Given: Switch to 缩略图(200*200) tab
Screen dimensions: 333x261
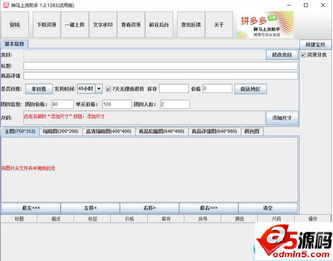Looking at the screenshot, I should coord(60,131).
